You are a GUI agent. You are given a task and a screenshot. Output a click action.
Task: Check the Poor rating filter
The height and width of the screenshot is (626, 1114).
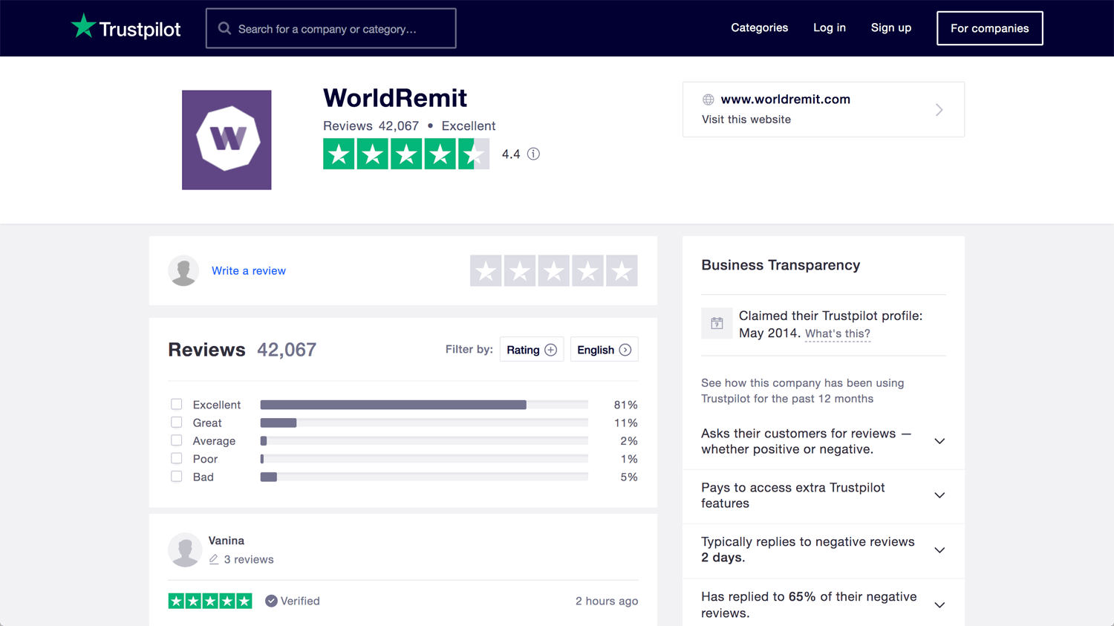[x=176, y=458]
